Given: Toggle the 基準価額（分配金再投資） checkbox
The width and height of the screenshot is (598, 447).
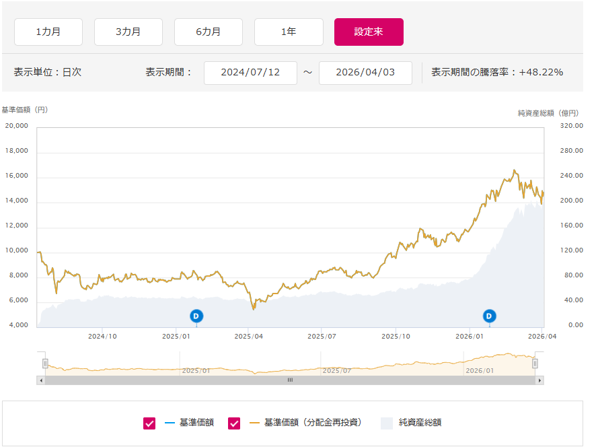Looking at the screenshot, I should click(234, 423).
